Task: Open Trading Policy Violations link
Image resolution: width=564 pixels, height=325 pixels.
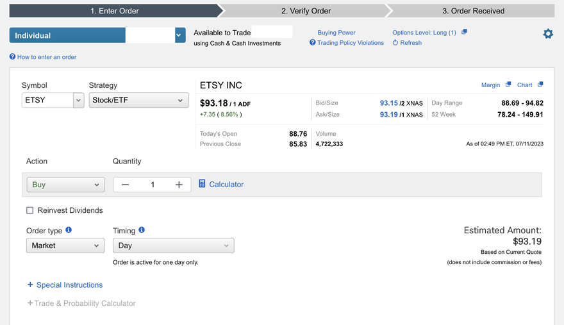Action: (x=351, y=42)
